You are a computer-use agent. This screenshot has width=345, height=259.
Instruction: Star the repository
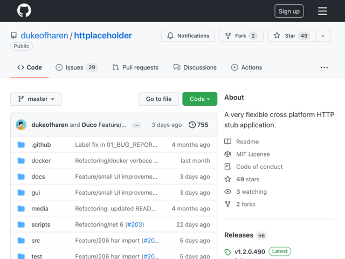(x=292, y=36)
